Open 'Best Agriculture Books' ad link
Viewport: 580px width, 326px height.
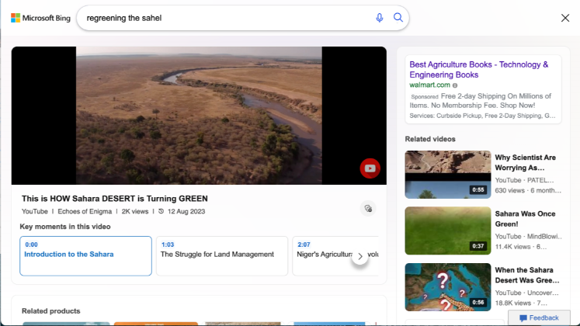[x=478, y=70]
